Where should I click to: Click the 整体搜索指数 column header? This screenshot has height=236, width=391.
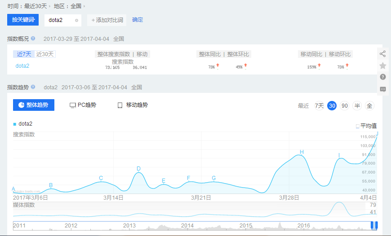(113, 54)
